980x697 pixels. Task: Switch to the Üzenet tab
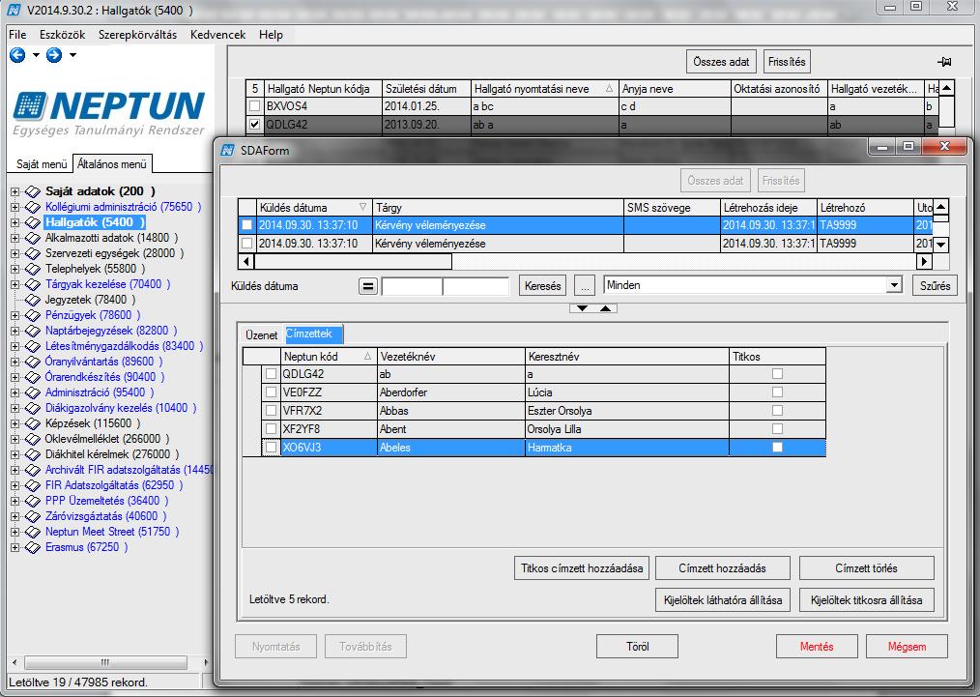pyautogui.click(x=261, y=335)
